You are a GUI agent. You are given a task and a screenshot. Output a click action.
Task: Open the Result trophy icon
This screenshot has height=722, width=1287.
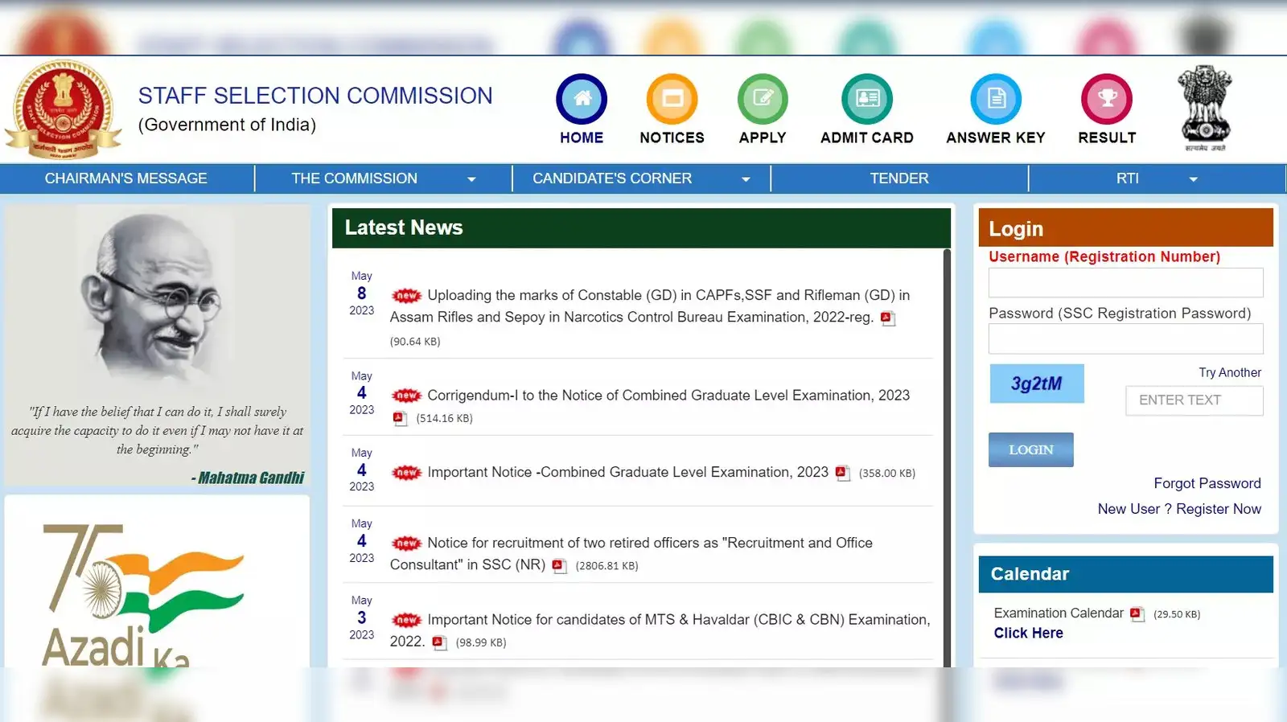(1106, 99)
